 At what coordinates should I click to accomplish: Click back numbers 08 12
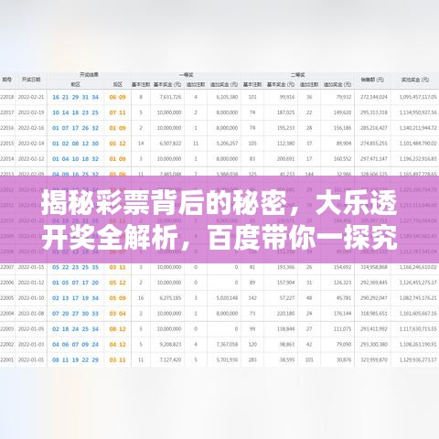[x=117, y=329]
